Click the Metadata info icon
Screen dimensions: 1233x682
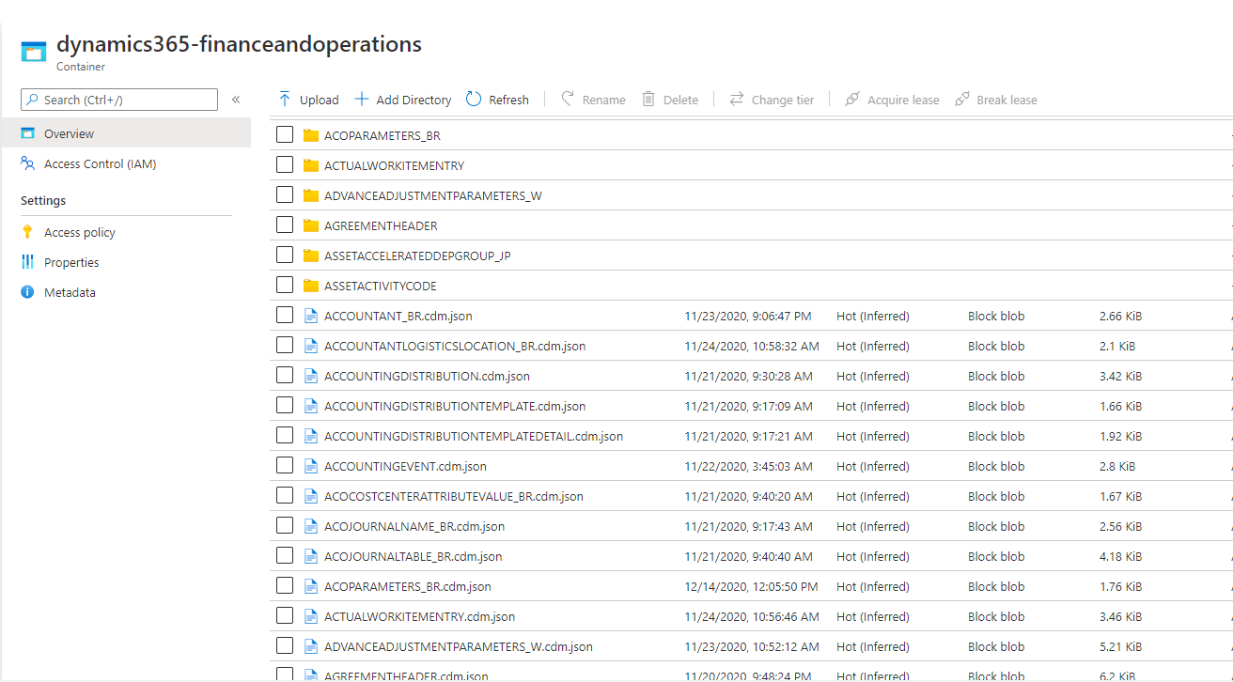tap(26, 292)
